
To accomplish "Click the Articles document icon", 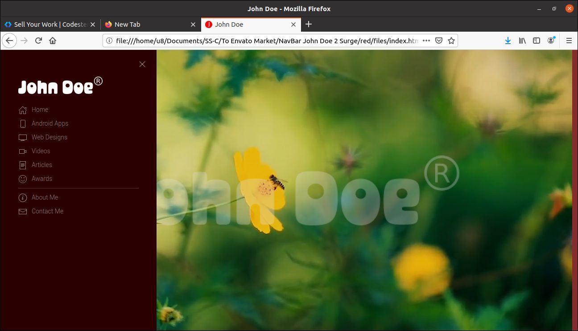I will (x=23, y=165).
